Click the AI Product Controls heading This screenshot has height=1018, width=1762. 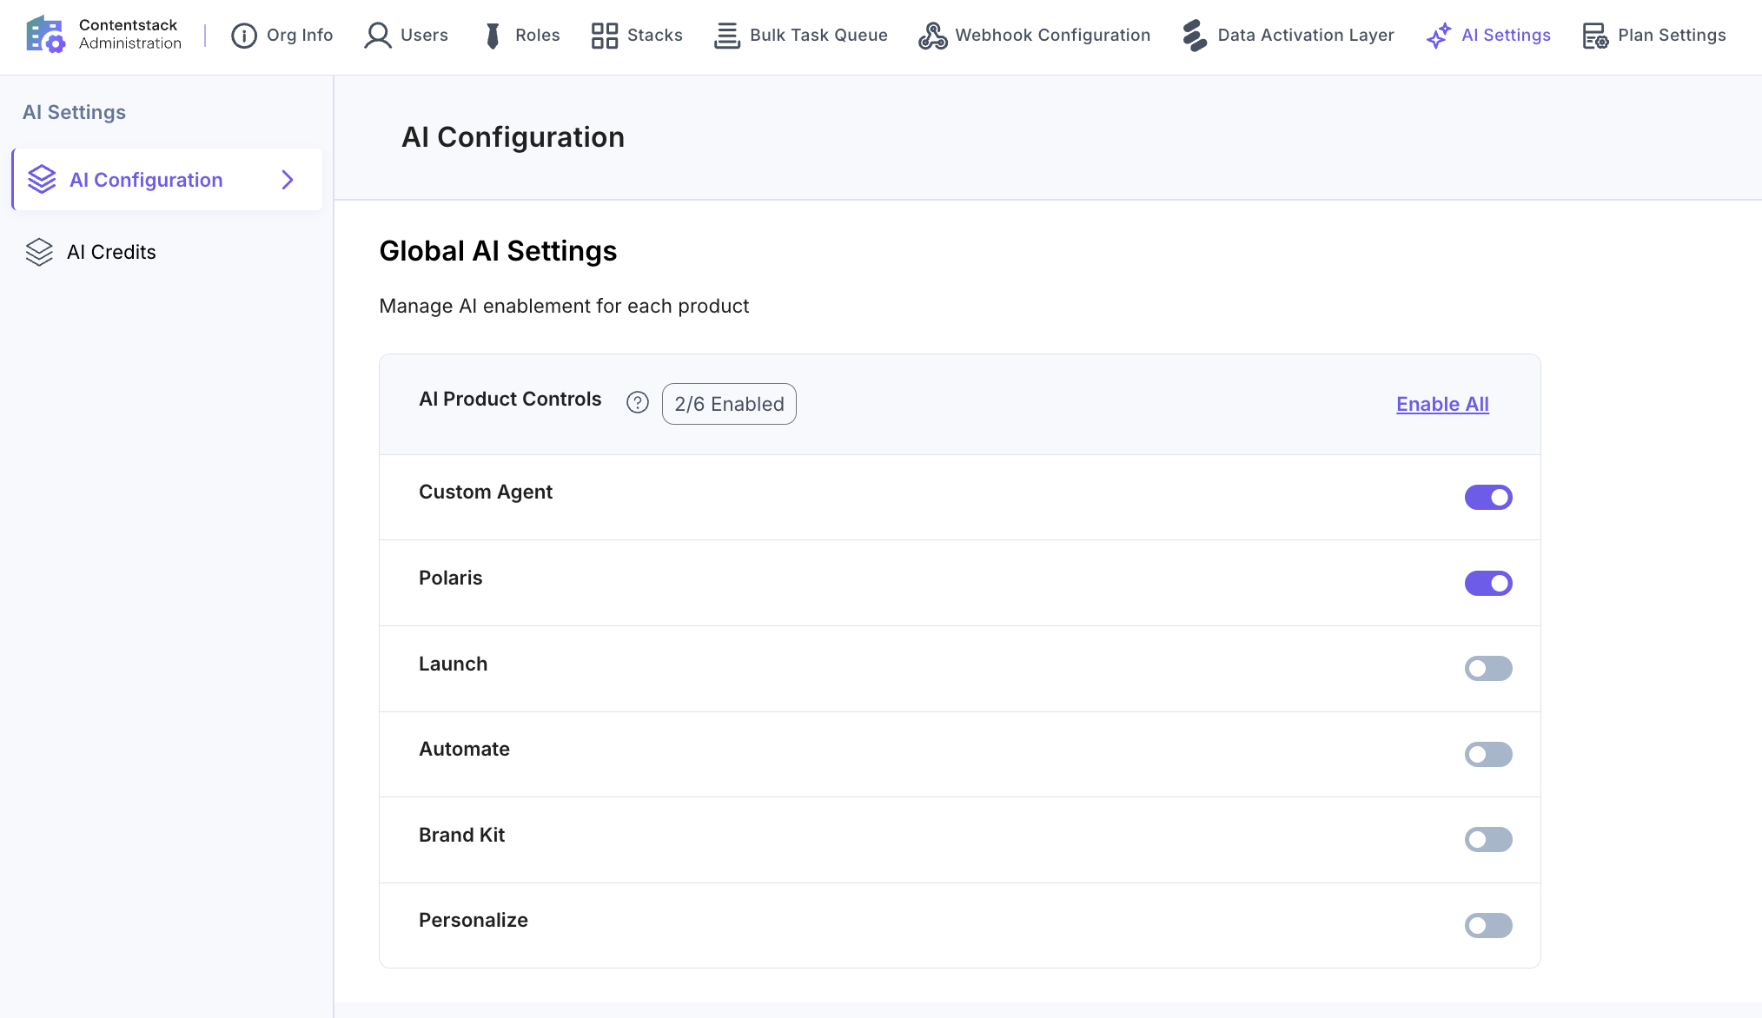510,399
